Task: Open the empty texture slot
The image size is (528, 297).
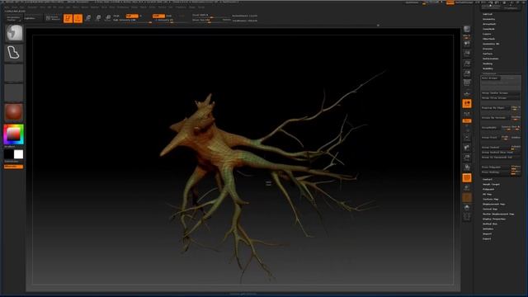Action: click(14, 92)
